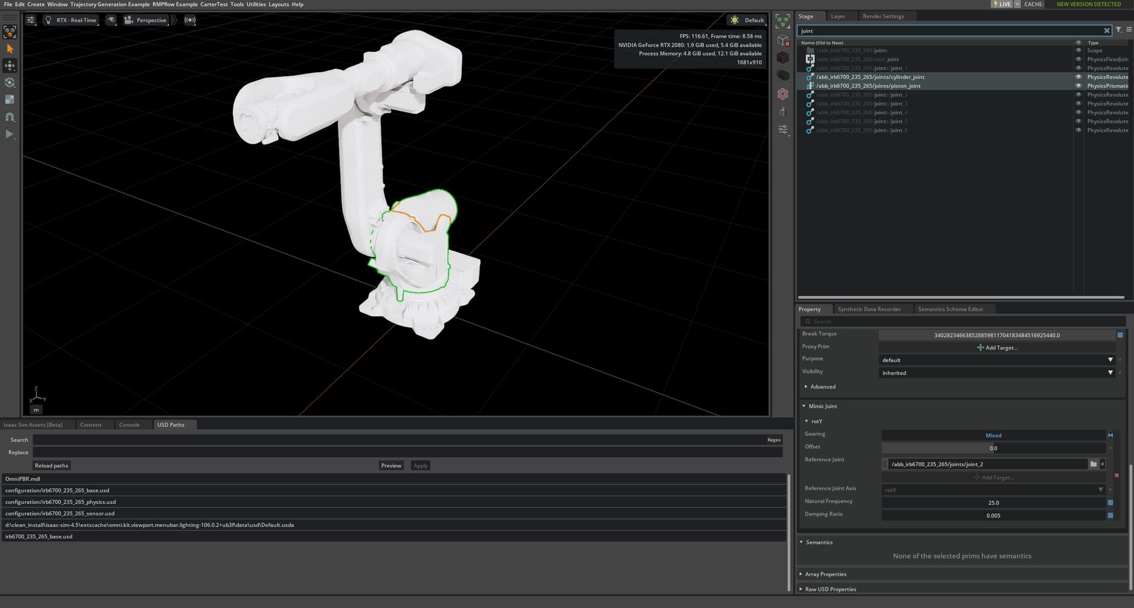The height and width of the screenshot is (608, 1134).
Task: Click the delete prim icon in the right sidebar
Action: click(x=783, y=40)
